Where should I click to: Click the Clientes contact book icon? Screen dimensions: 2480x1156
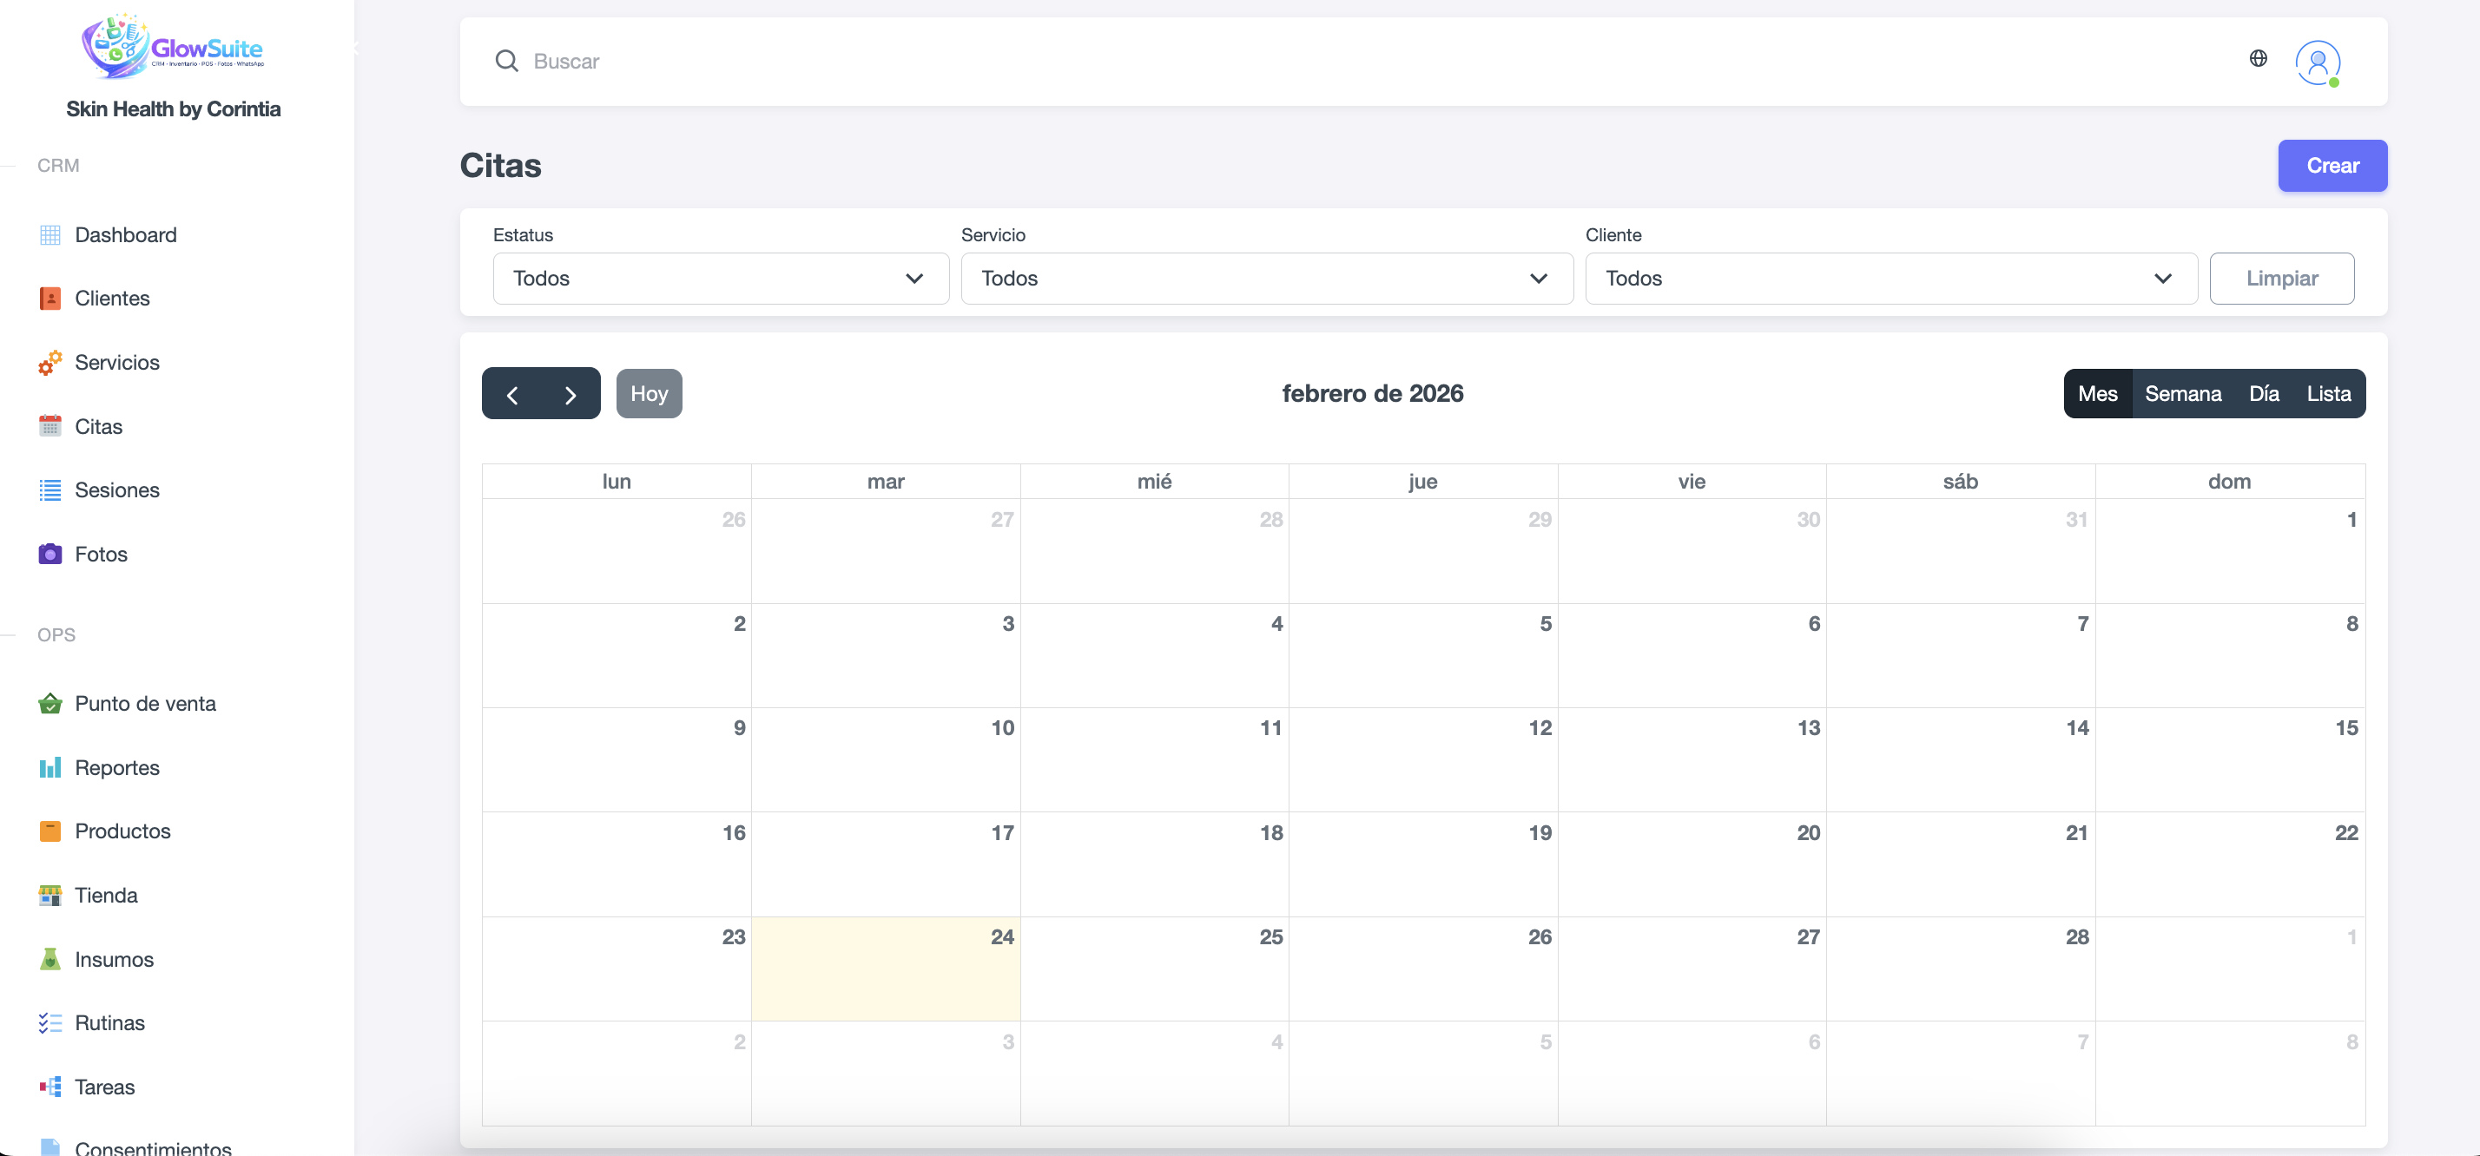pos(50,299)
